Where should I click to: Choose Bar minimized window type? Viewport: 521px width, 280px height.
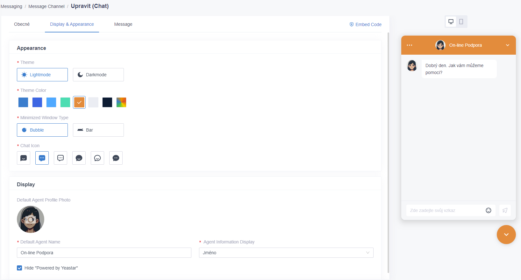[x=98, y=130]
